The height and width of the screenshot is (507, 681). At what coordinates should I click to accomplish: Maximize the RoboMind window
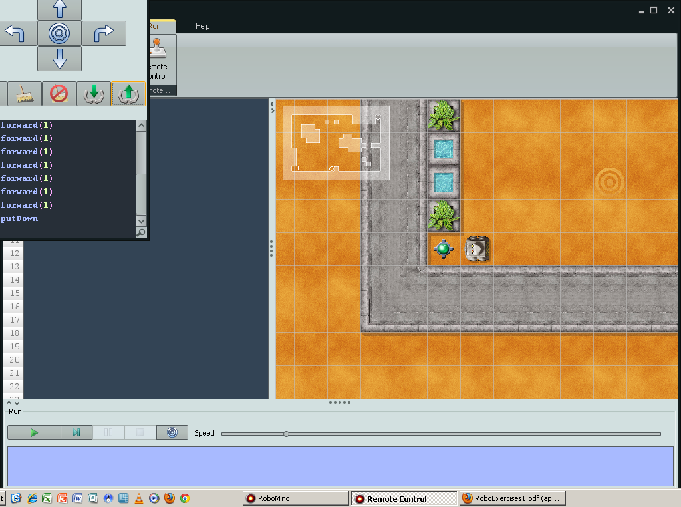654,10
